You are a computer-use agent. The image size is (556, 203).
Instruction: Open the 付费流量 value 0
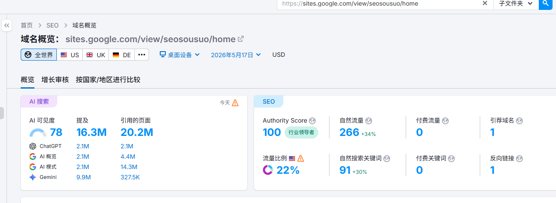pos(419,132)
